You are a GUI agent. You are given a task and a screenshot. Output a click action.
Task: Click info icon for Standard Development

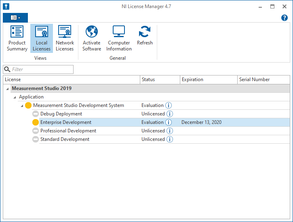170,139
